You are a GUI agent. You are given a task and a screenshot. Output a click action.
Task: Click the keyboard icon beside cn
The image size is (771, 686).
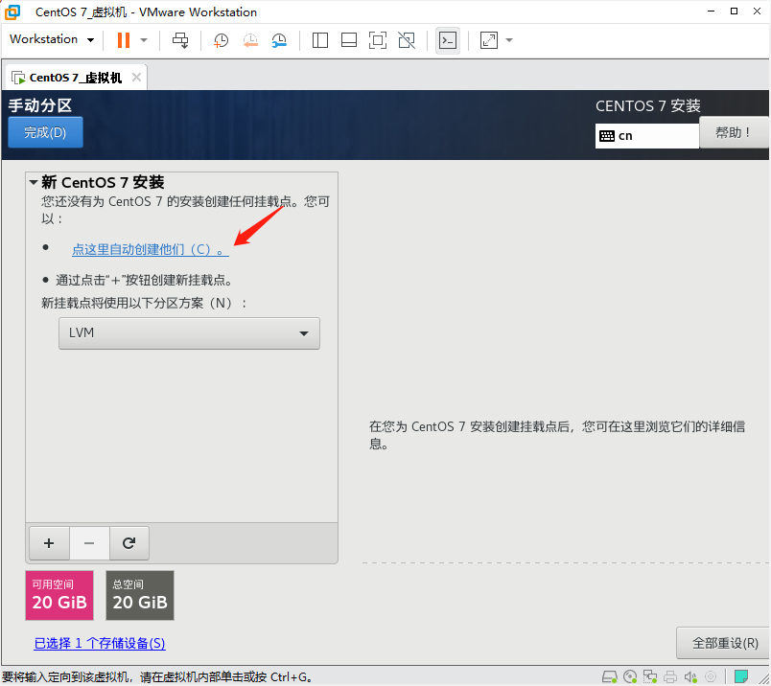tap(607, 136)
